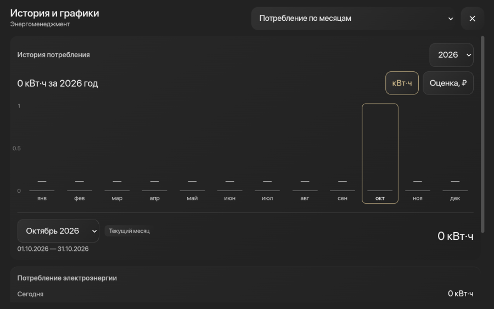Viewport: 494px width, 309px height.
Task: Click the vertical scrollbar of the panel
Action: click(x=482, y=135)
